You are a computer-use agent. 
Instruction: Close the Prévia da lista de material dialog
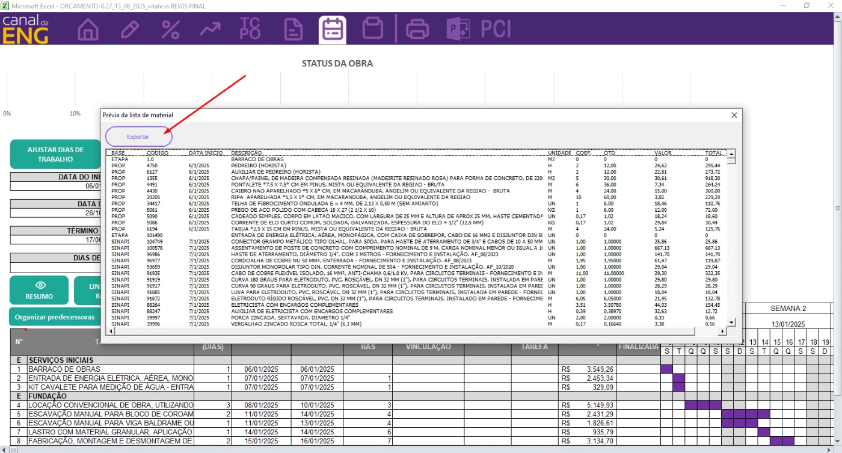pyautogui.click(x=734, y=115)
